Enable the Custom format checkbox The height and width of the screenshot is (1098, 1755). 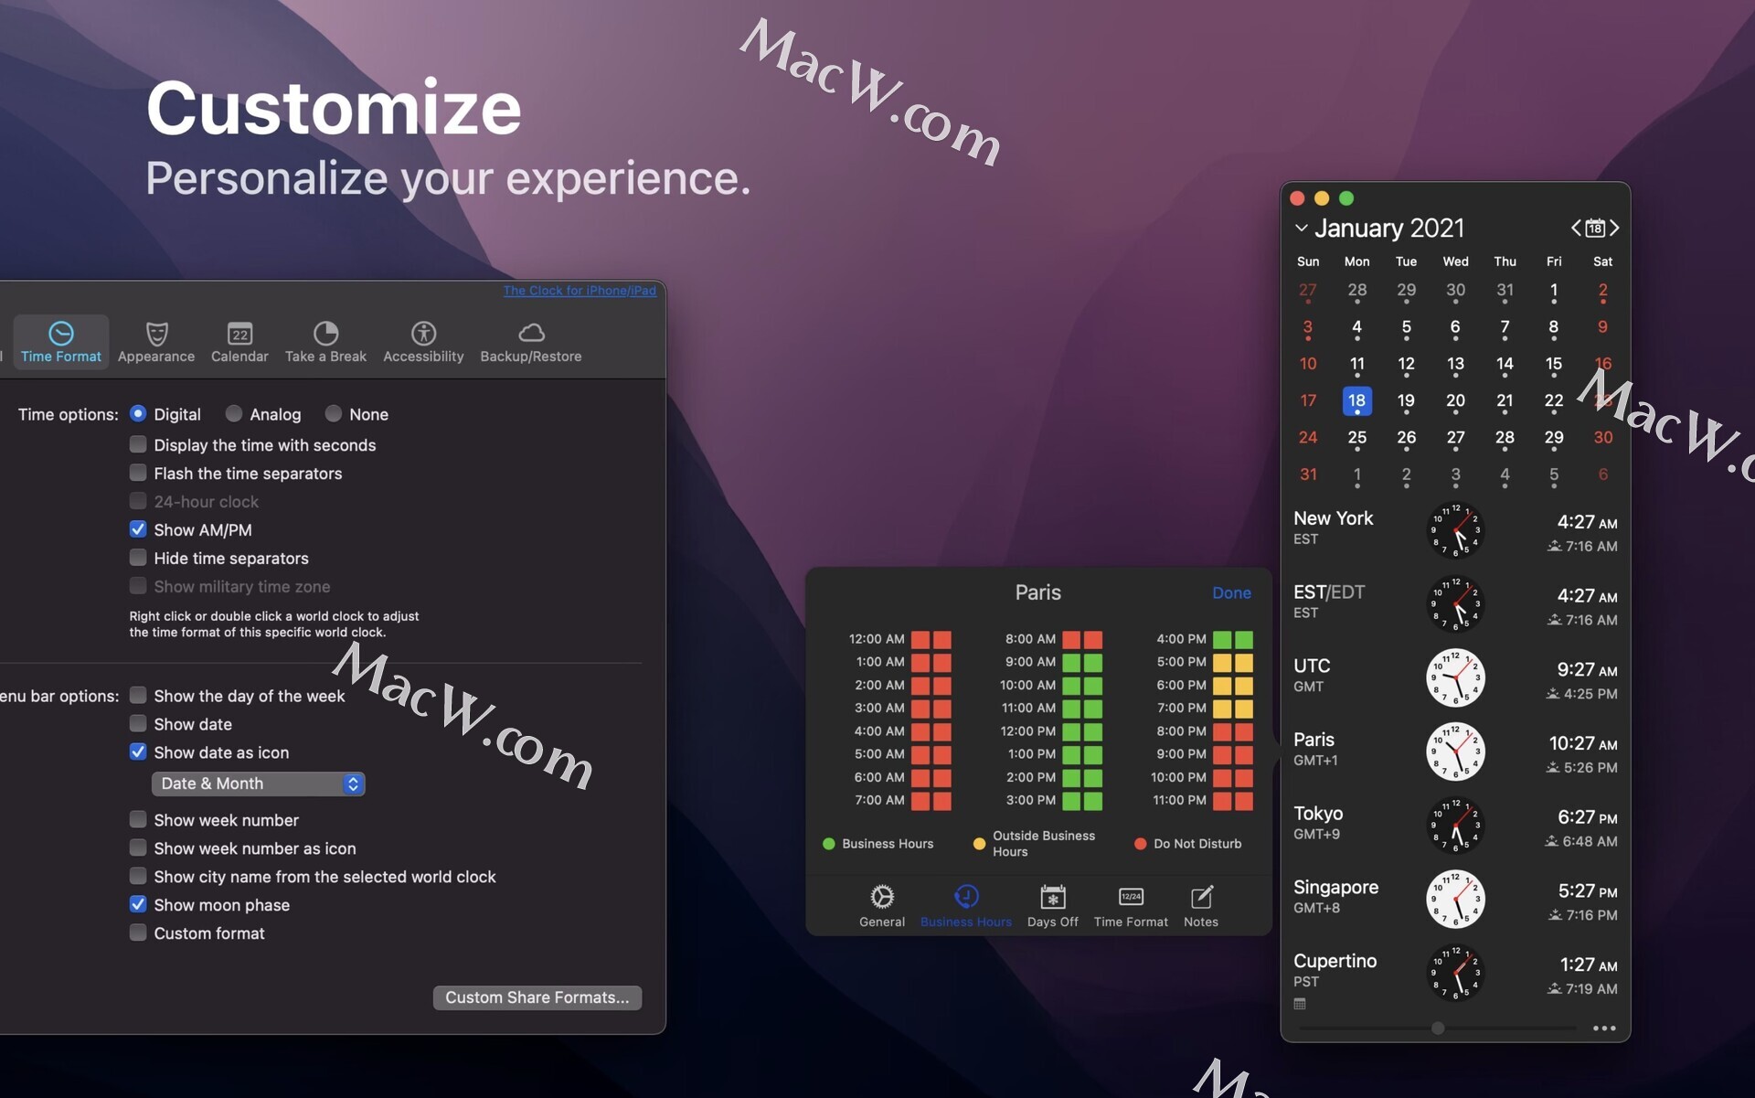click(138, 933)
